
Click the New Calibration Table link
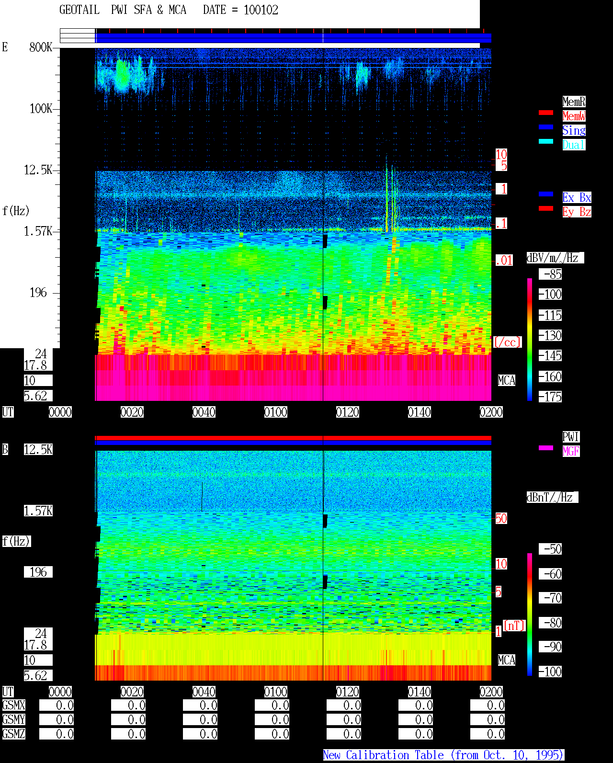[x=443, y=755]
